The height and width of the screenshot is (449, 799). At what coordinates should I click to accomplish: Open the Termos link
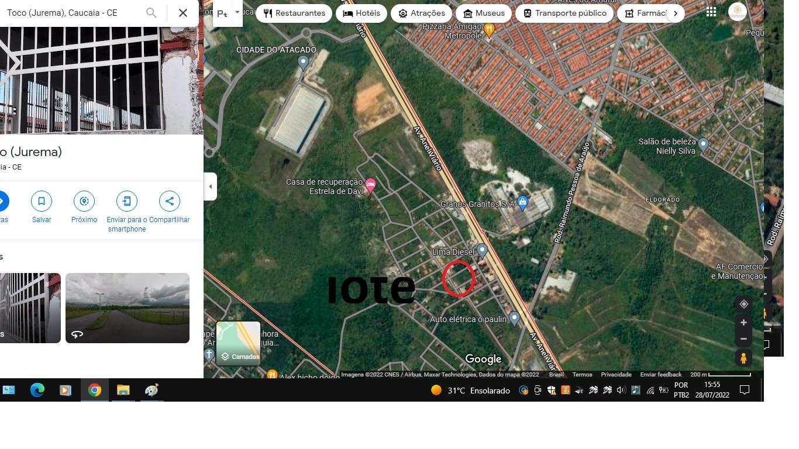582,375
